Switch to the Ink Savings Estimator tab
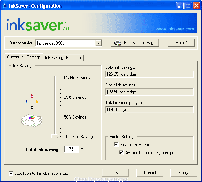This screenshot has height=182, width=202. pos(63,58)
